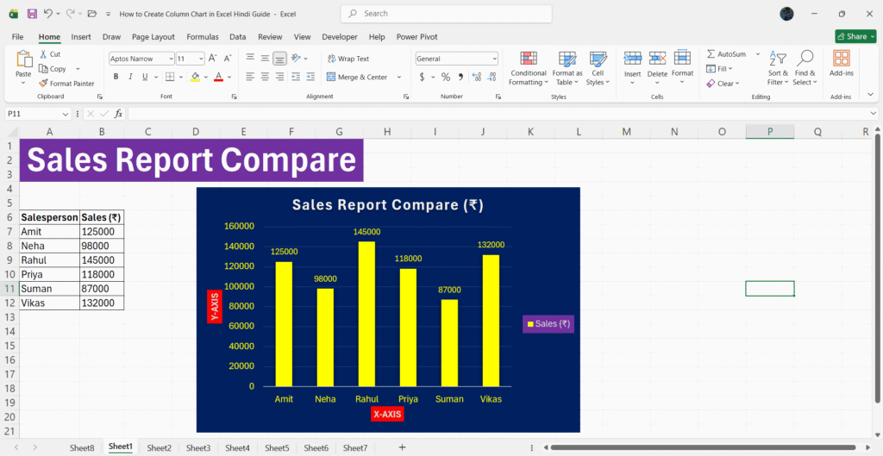
Task: Align text to top
Action: [x=250, y=58]
